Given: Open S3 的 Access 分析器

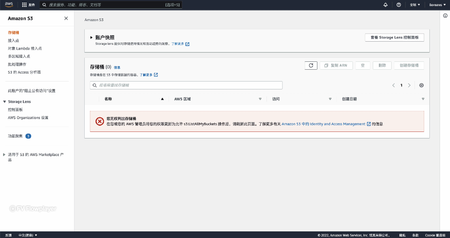Looking at the screenshot, I should (x=25, y=72).
